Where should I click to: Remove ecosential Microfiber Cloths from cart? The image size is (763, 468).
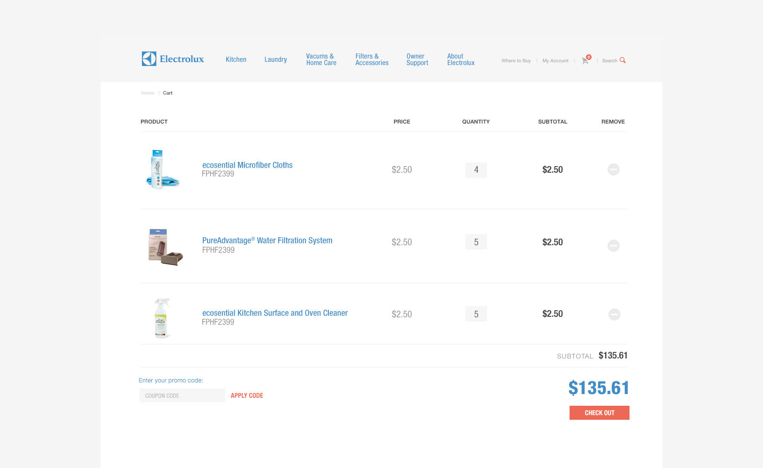[x=613, y=169]
